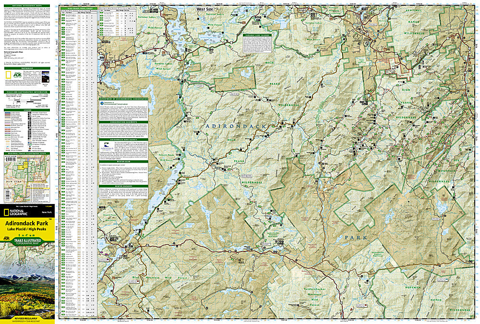Click the "Regional Trails Illustrated Titles" header
Viewport: 480px width, 324px height.
tap(27, 154)
